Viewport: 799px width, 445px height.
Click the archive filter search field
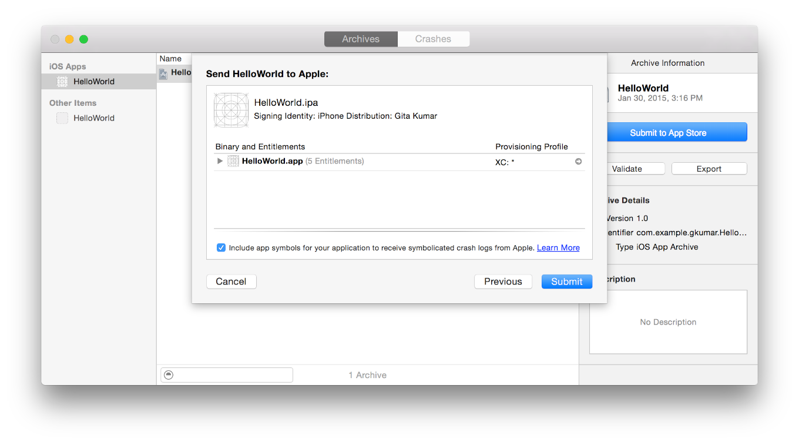tap(227, 375)
